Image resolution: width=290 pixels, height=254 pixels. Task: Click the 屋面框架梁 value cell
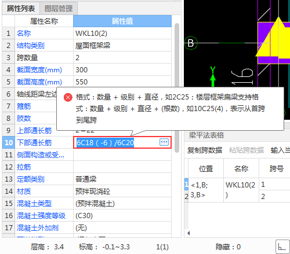tap(122, 46)
